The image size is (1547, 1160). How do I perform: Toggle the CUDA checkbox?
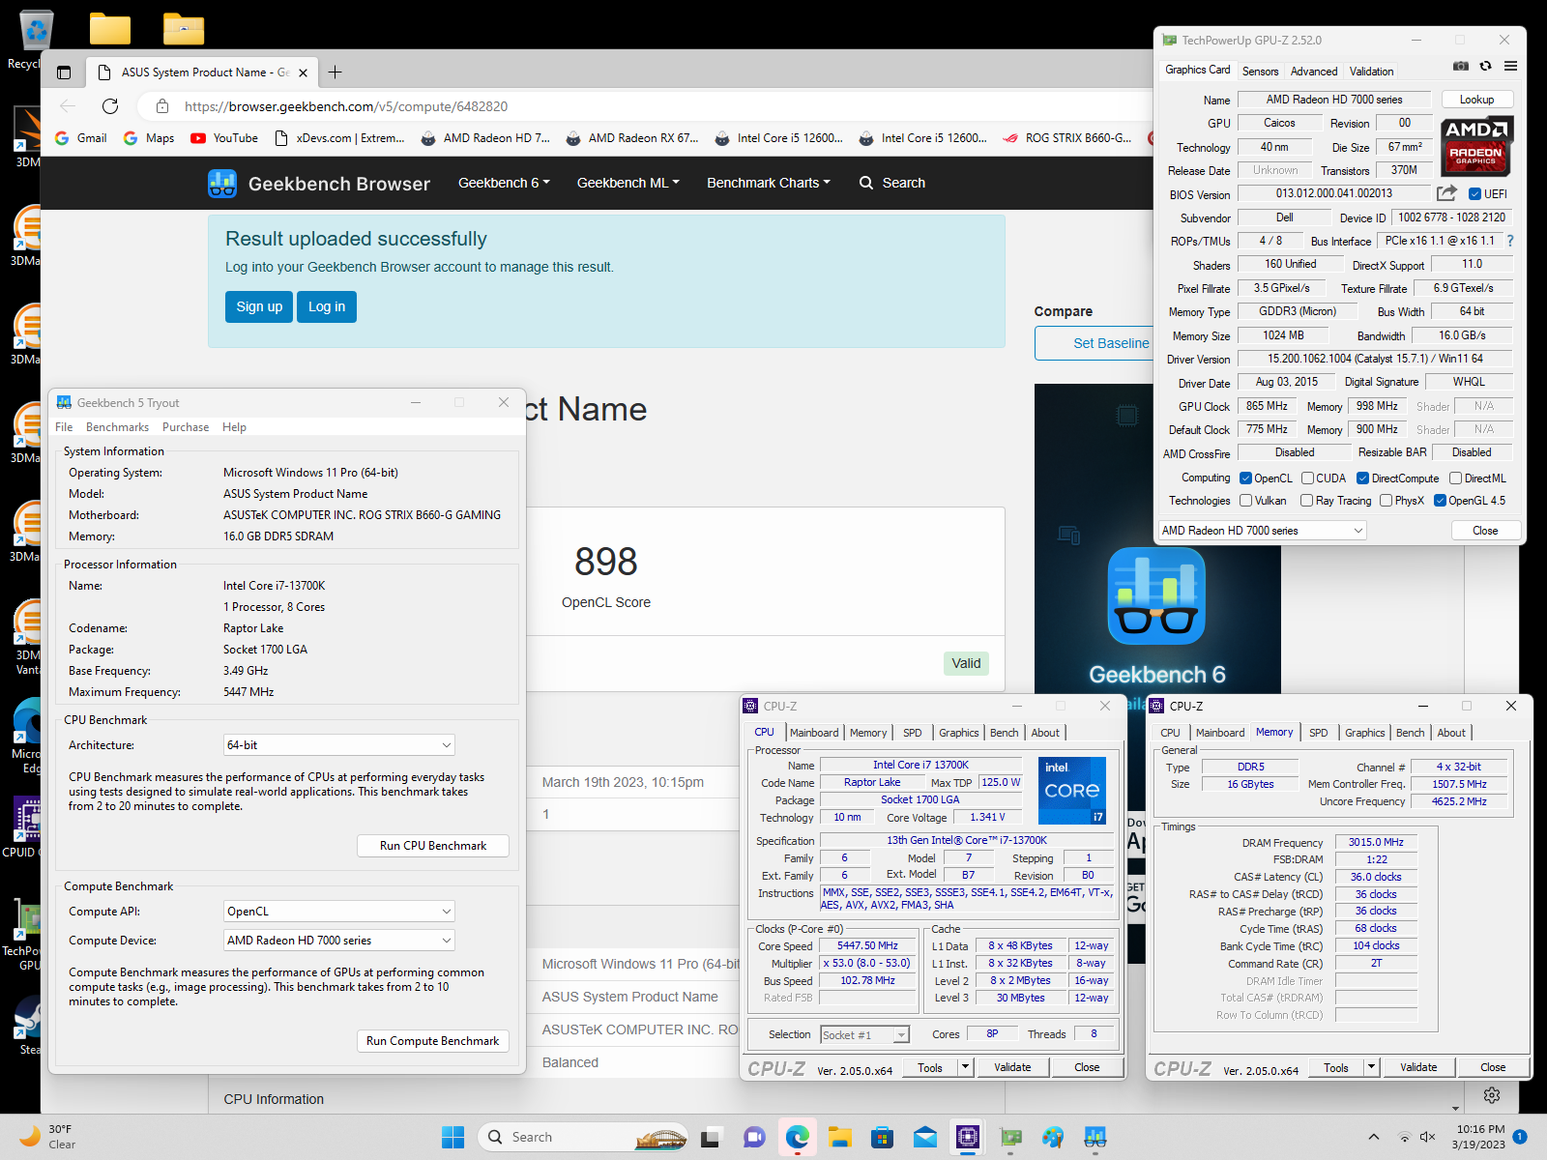[1307, 478]
